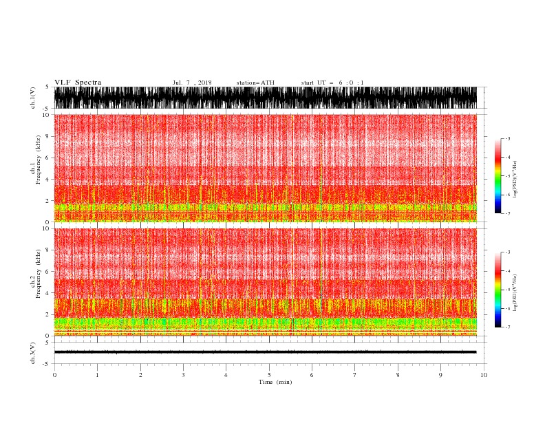Click the date 'Jul. 7, 2018' label
The height and width of the screenshot is (421, 545).
point(192,83)
